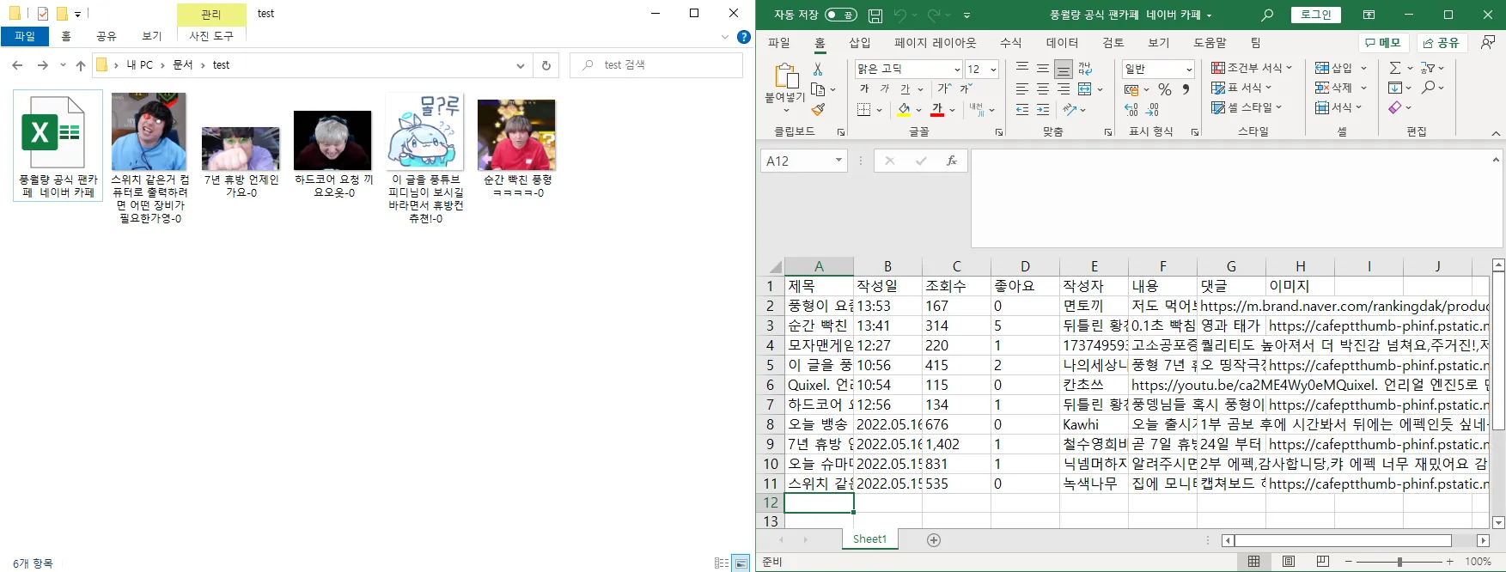Image resolution: width=1506 pixels, height=572 pixels.
Task: Increase font size with 가^ icon
Action: pyautogui.click(x=945, y=88)
